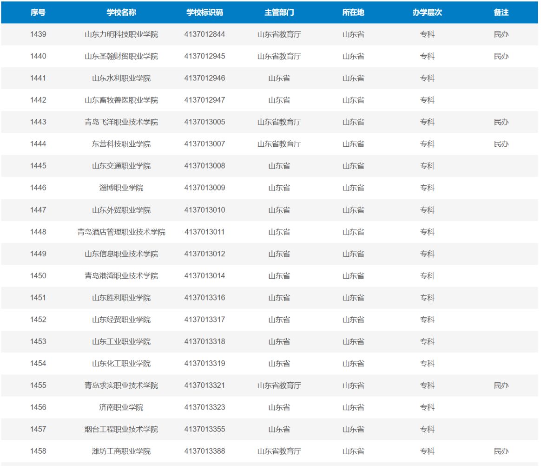This screenshot has height=470, width=541.
Task: Click school code 4137012844
Action: coord(205,34)
